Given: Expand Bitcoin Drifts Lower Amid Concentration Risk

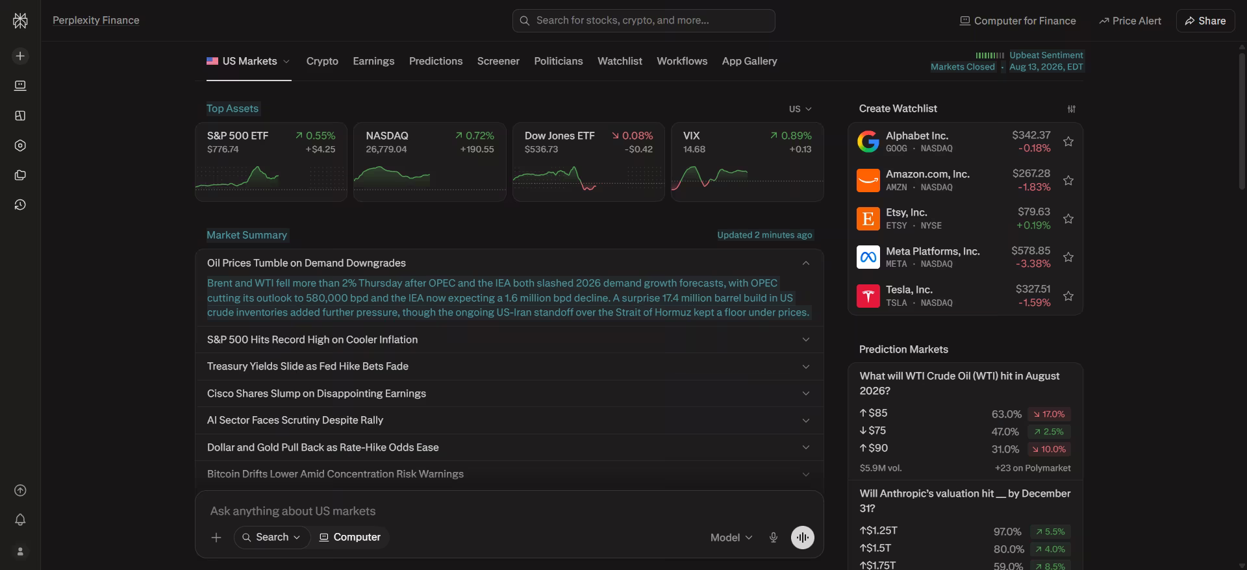Looking at the screenshot, I should [x=509, y=474].
